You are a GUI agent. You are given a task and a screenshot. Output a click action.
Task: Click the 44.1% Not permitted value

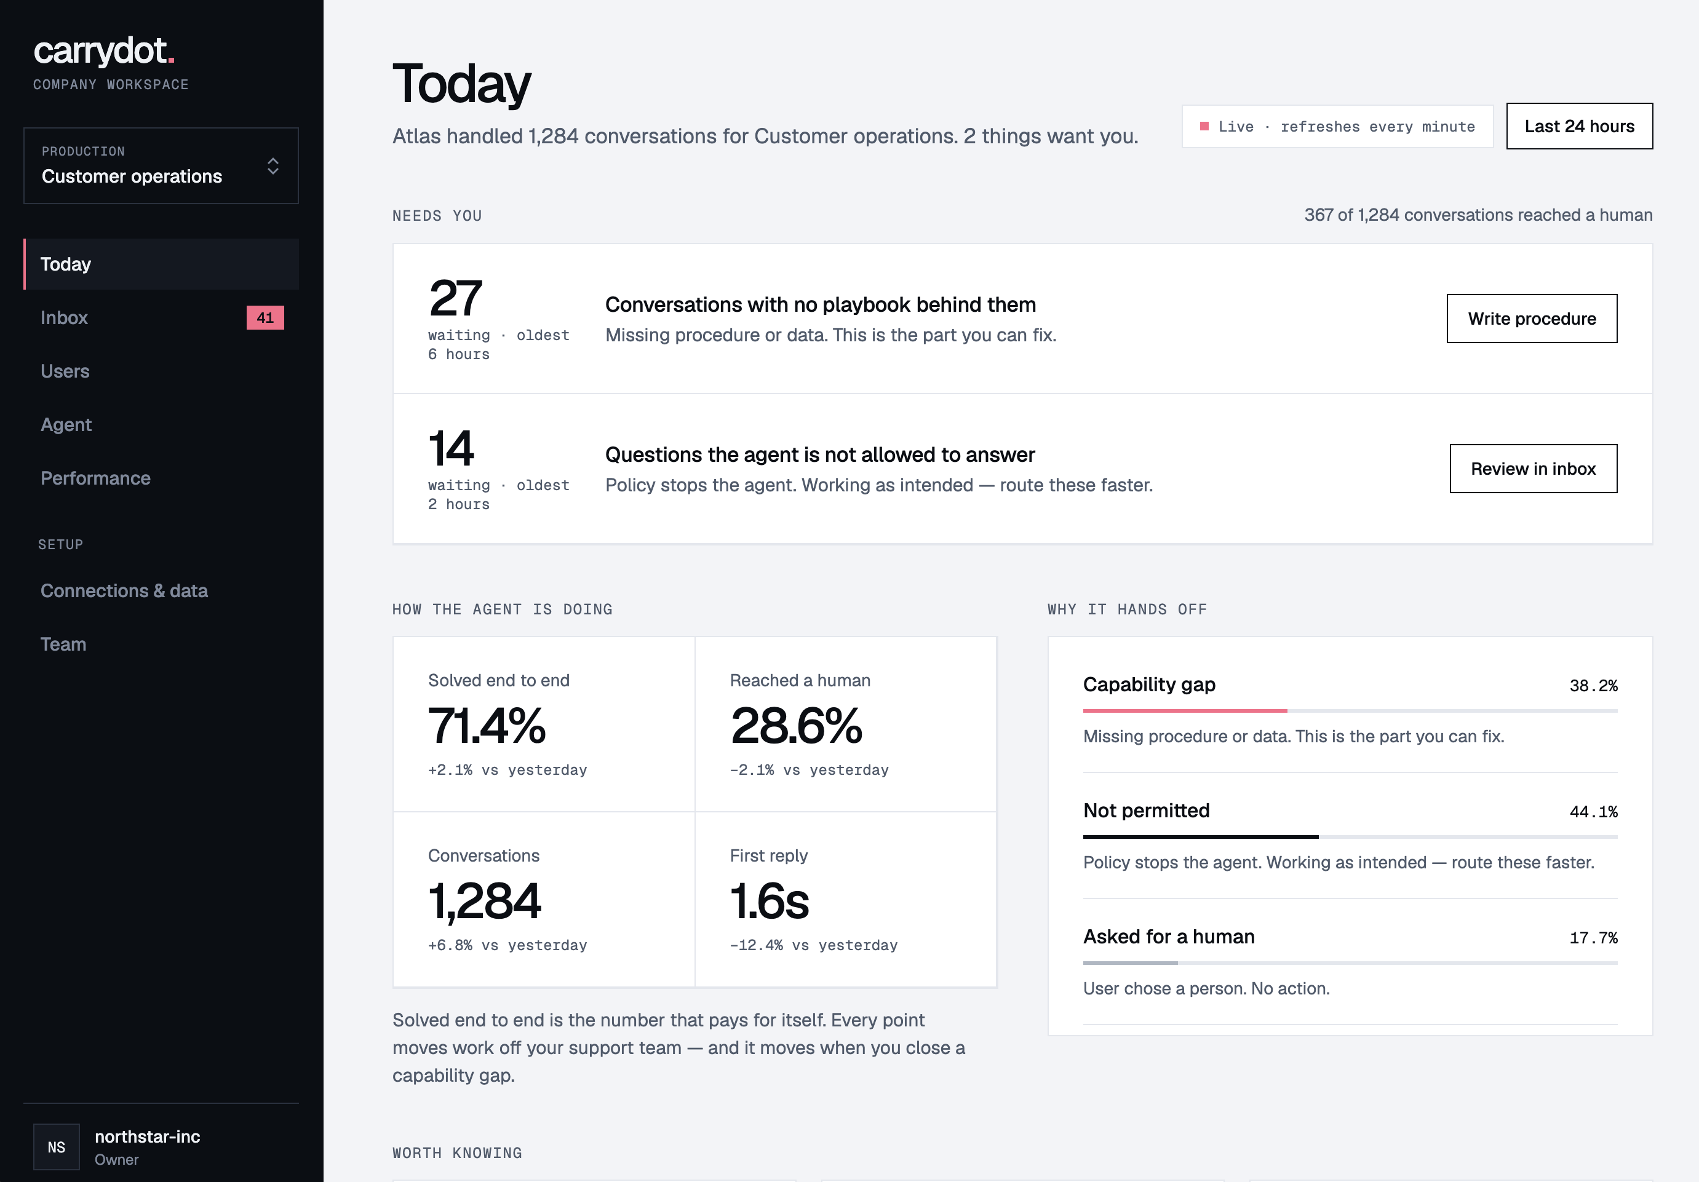pyautogui.click(x=1593, y=811)
